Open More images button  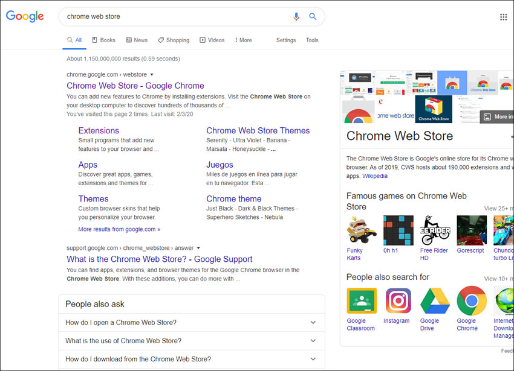[x=497, y=117]
